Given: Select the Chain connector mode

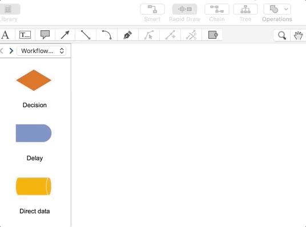Looking at the screenshot, I should (217, 9).
